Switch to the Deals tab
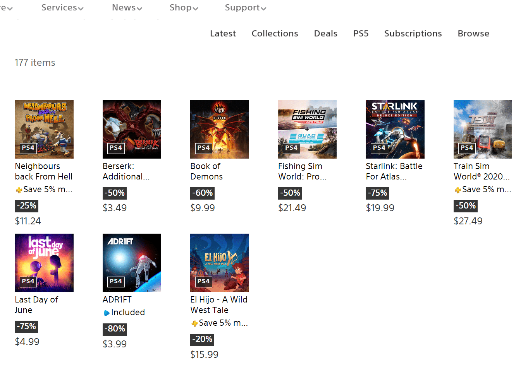528x376 pixels. coord(326,34)
